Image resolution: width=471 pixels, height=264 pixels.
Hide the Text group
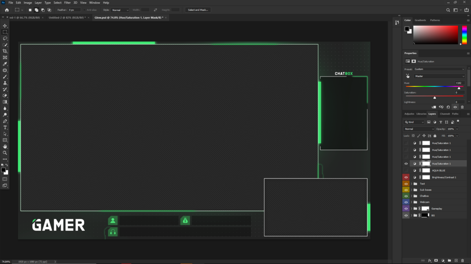coord(406,184)
